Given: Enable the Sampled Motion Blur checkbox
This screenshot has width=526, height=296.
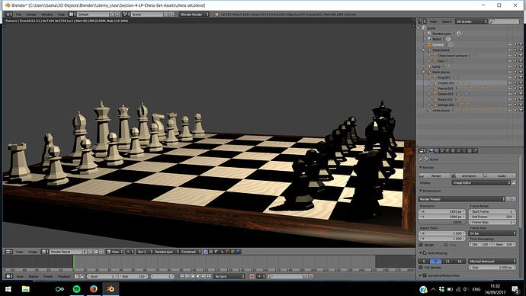Looking at the screenshot, I should [x=425, y=275].
